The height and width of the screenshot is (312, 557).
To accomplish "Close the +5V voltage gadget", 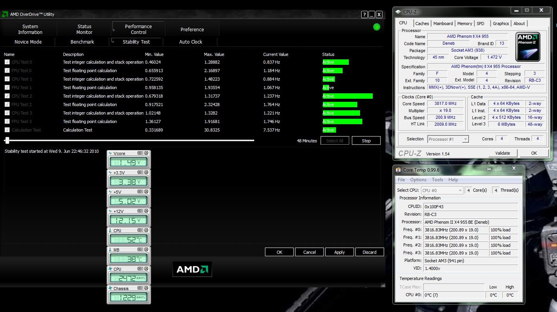I will 146,192.
